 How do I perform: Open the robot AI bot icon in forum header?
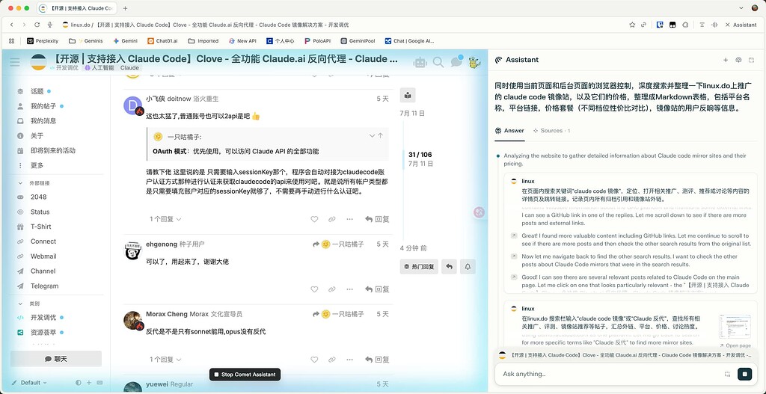click(420, 62)
